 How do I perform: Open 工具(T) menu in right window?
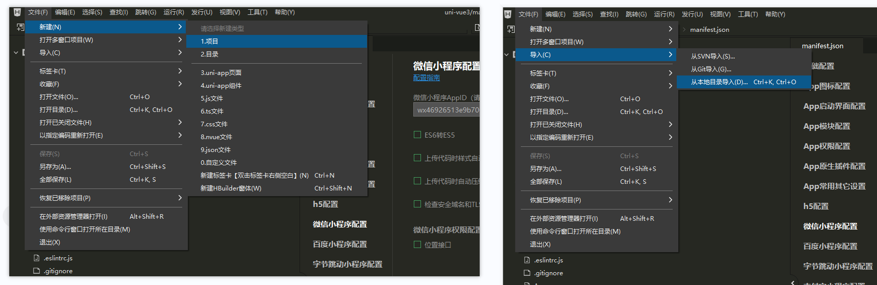(x=748, y=14)
